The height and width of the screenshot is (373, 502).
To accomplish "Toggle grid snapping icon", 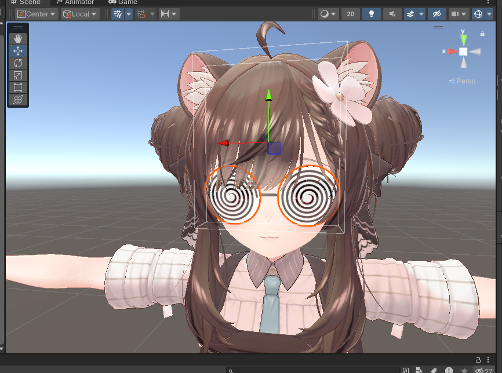I will 141,14.
